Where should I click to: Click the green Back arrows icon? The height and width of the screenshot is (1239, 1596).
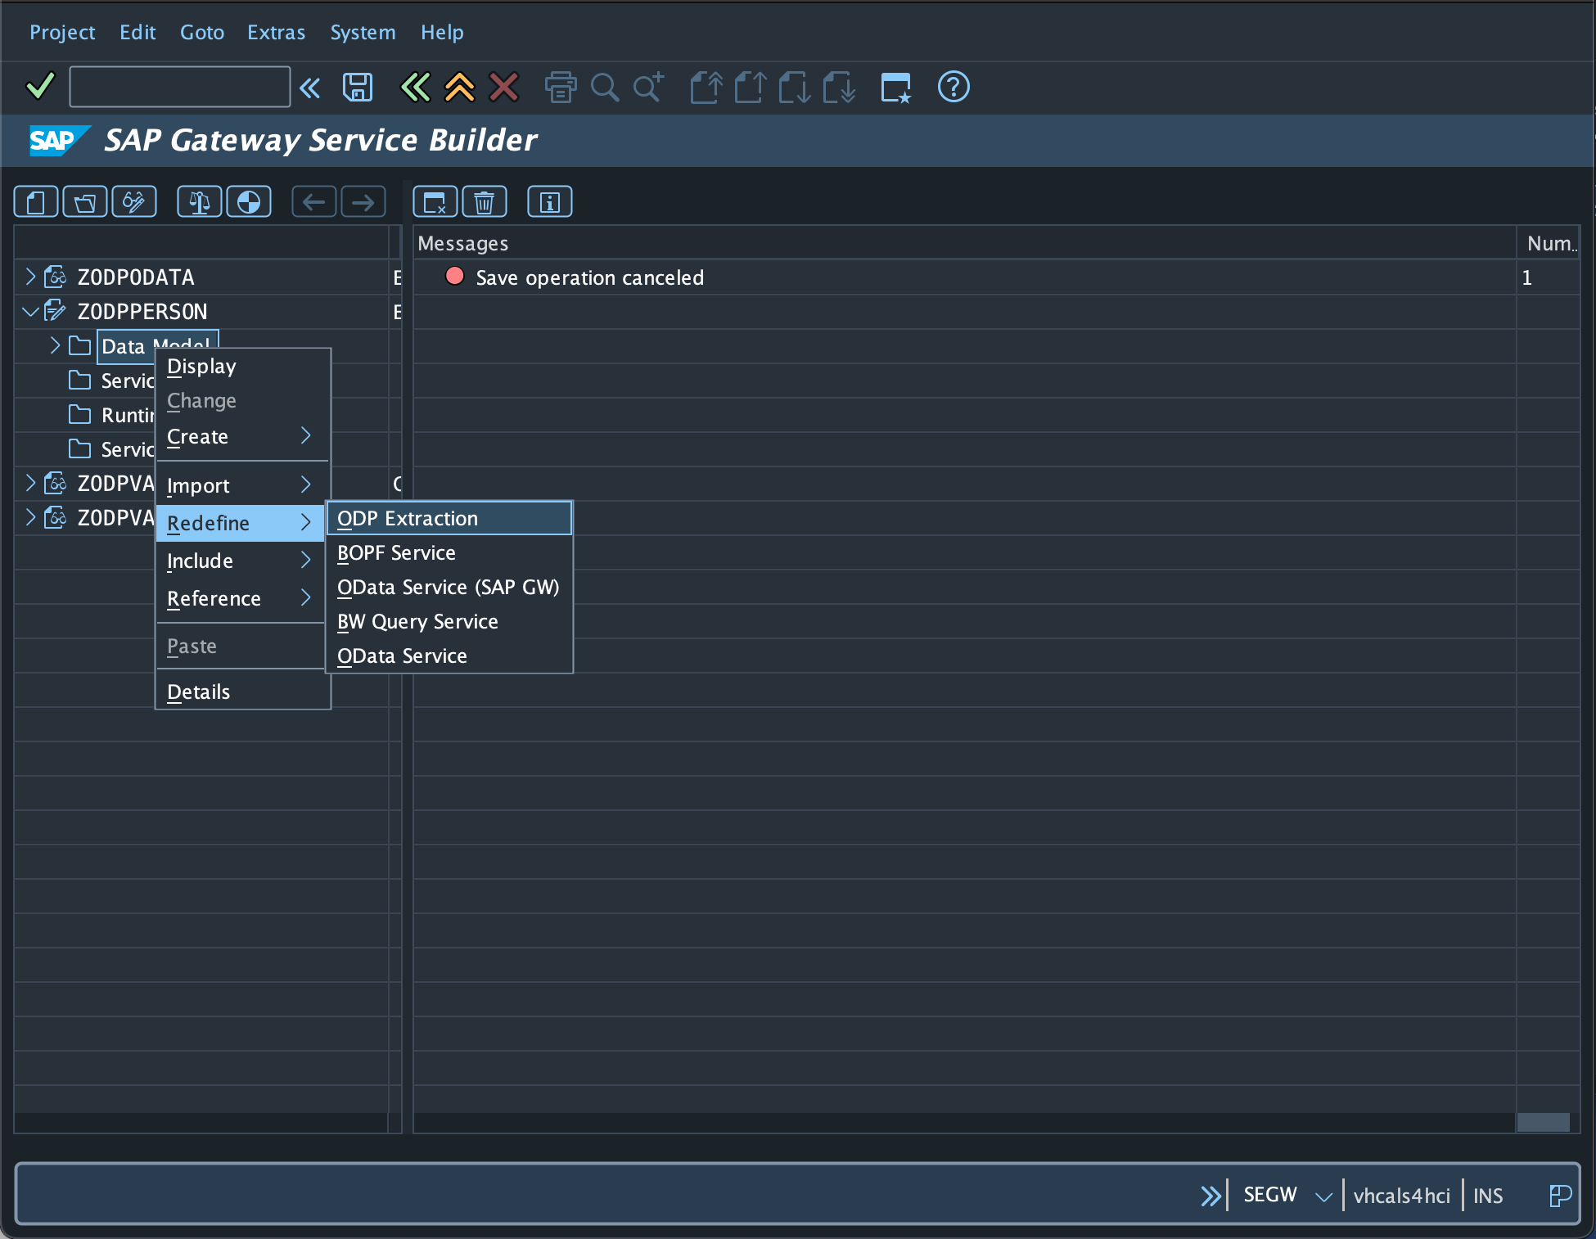pos(415,87)
